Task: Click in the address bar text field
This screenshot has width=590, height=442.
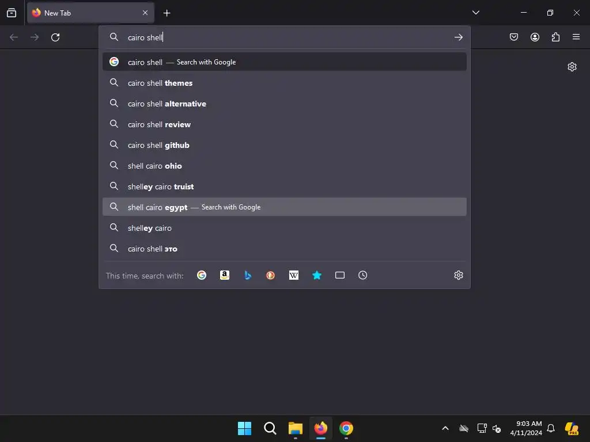Action: point(284,37)
